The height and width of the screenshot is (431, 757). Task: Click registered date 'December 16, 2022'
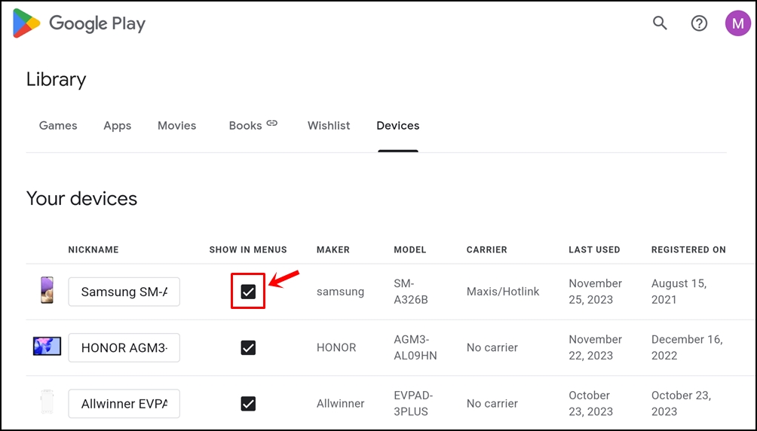tap(687, 347)
